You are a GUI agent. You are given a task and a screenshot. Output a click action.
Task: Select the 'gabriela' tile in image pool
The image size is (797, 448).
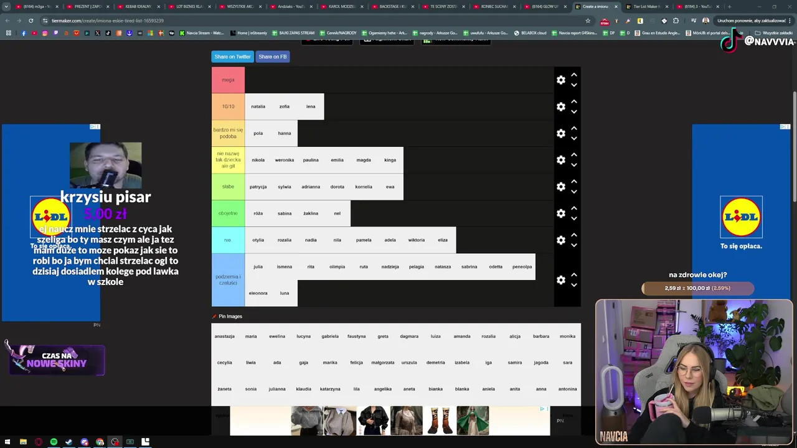330,337
